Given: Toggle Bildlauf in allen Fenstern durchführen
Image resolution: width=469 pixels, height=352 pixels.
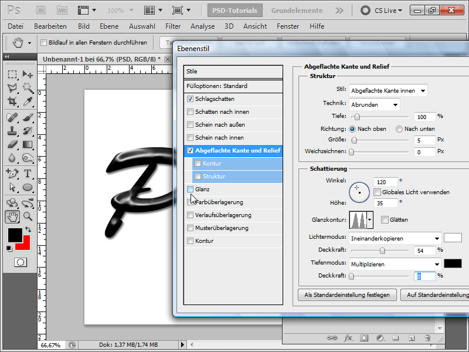Looking at the screenshot, I should coord(43,42).
